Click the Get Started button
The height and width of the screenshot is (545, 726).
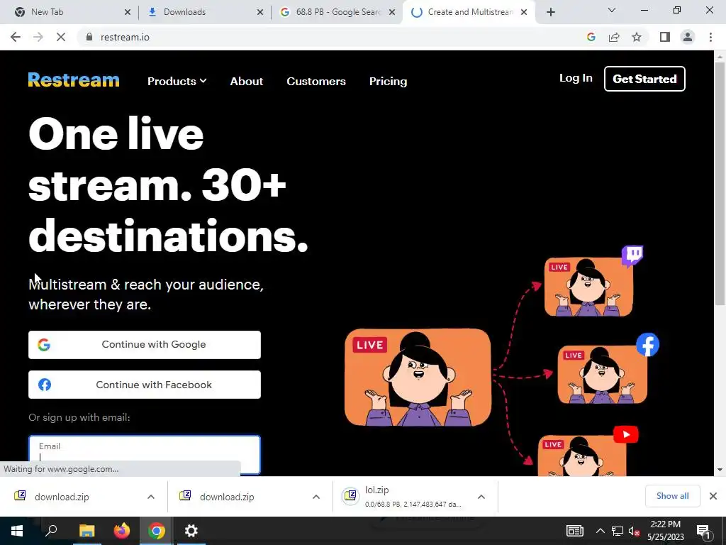pos(644,79)
